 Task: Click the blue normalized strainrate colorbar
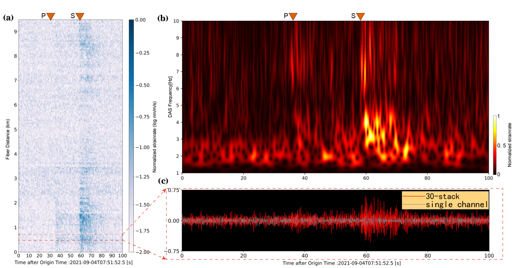132,135
